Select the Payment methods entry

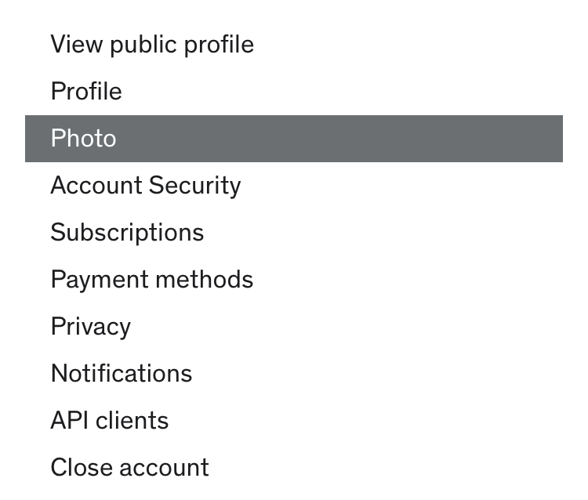point(152,280)
